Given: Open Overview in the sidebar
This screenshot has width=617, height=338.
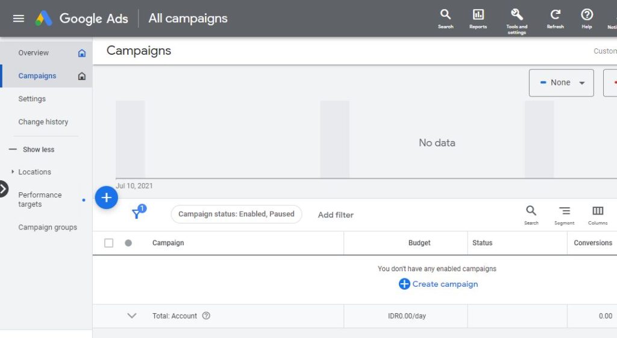Looking at the screenshot, I should [34, 53].
